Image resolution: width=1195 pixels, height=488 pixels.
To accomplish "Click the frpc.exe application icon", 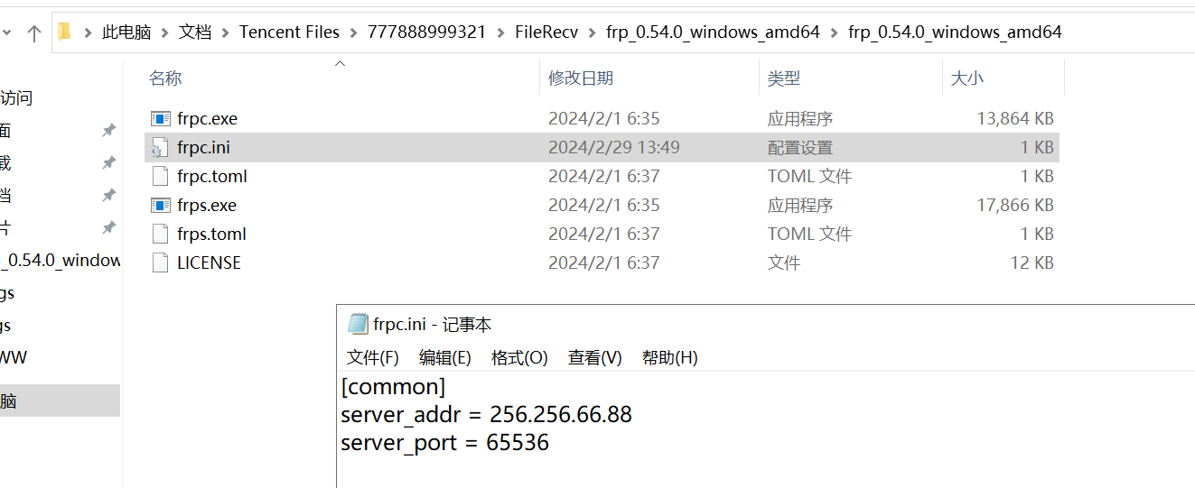I will pyautogui.click(x=160, y=118).
